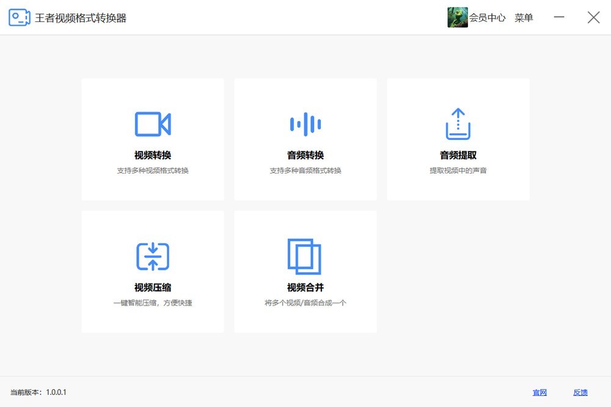The width and height of the screenshot is (611, 407).
Task: Close the 王者视频格式转换器 window
Action: (593, 18)
